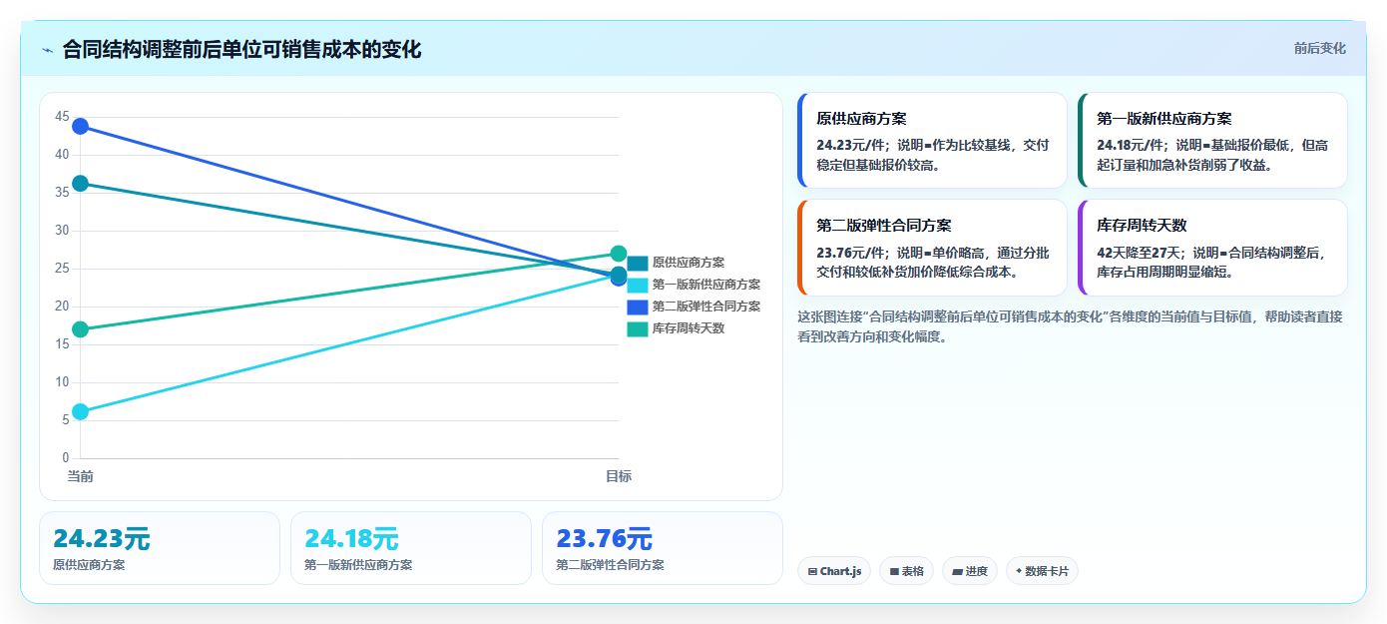Click the 库存周转天数 legend label
1387x624 pixels.
(689, 328)
